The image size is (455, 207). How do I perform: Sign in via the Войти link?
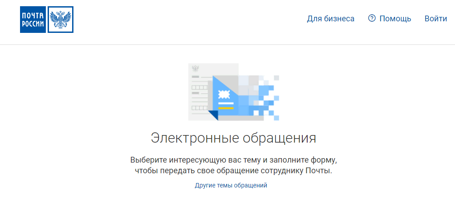coord(435,19)
